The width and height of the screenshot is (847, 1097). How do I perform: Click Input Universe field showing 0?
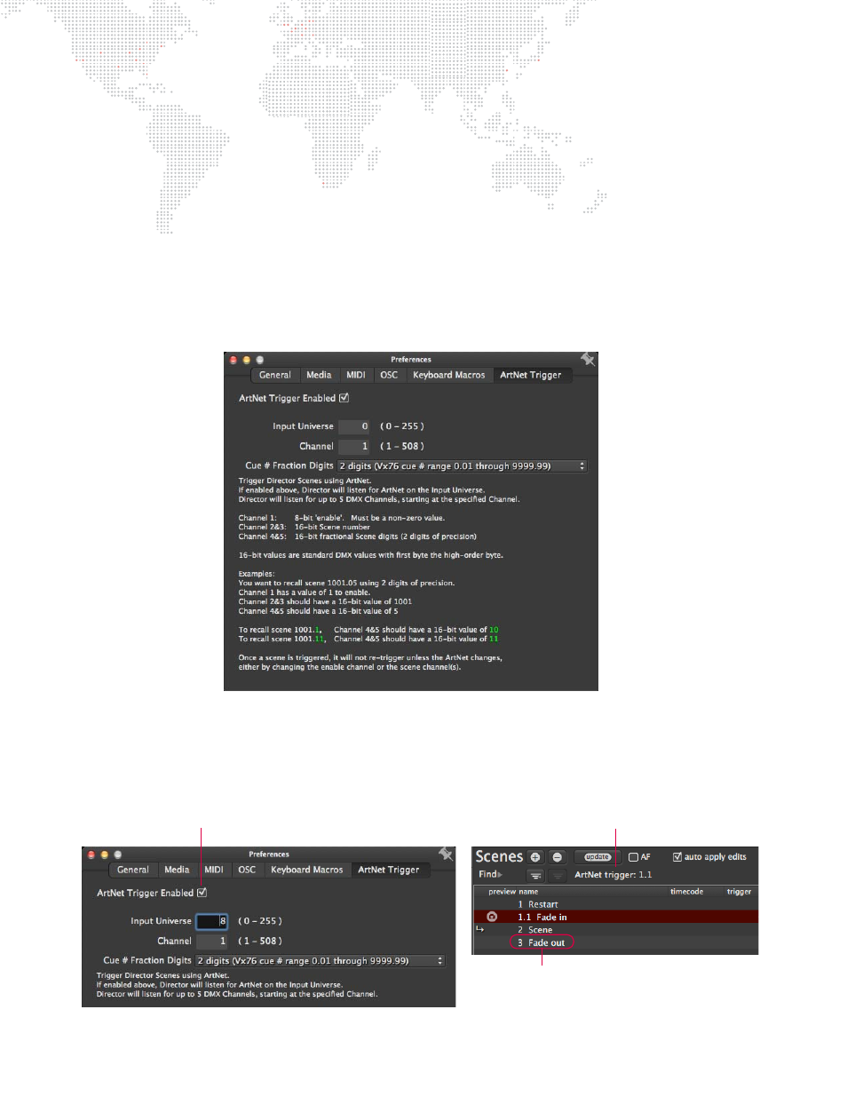(x=353, y=426)
